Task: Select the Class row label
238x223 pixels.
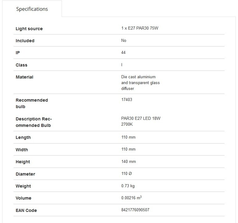Action: [22, 65]
